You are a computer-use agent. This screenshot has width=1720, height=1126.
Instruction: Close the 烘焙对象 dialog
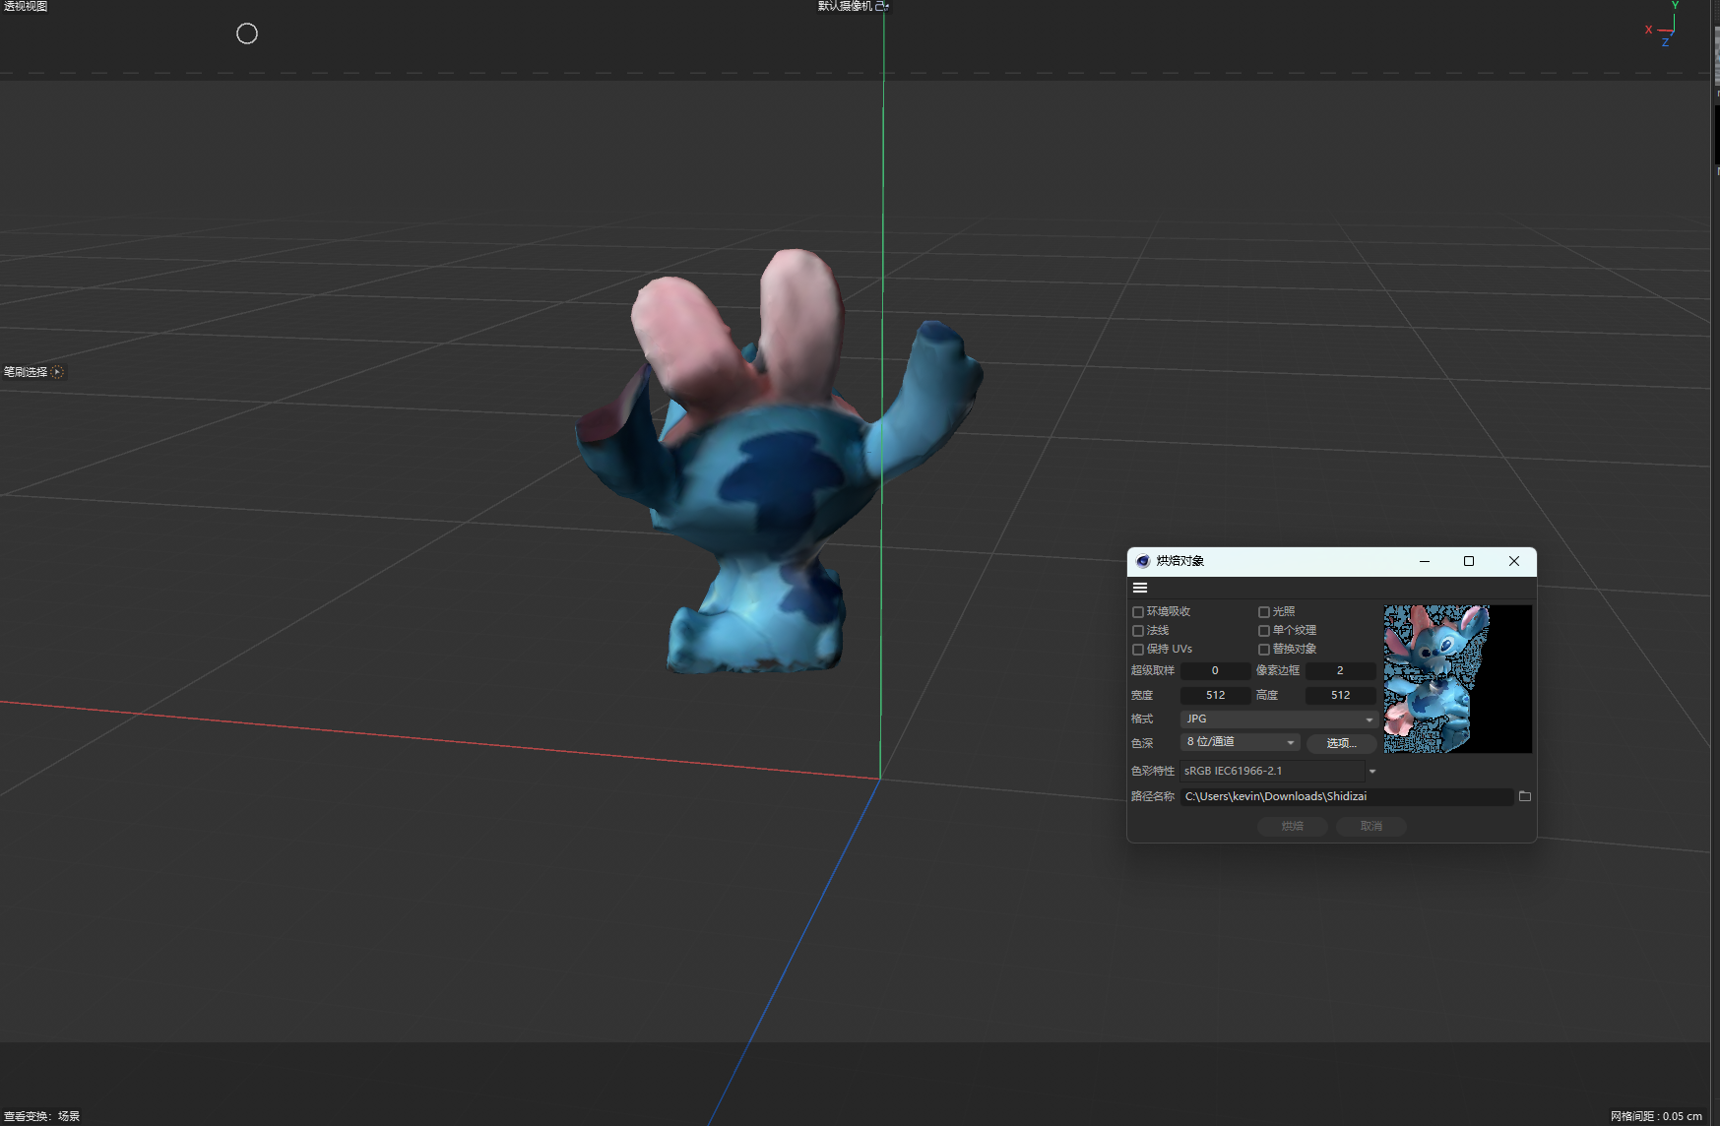click(1514, 561)
